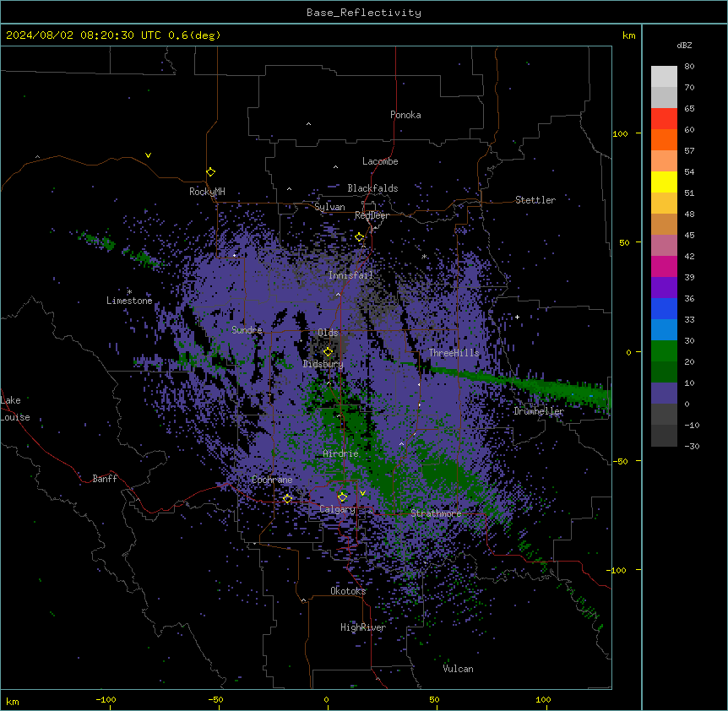The height and width of the screenshot is (711, 728).
Task: Click the Okotoks city label
Action: tap(348, 591)
